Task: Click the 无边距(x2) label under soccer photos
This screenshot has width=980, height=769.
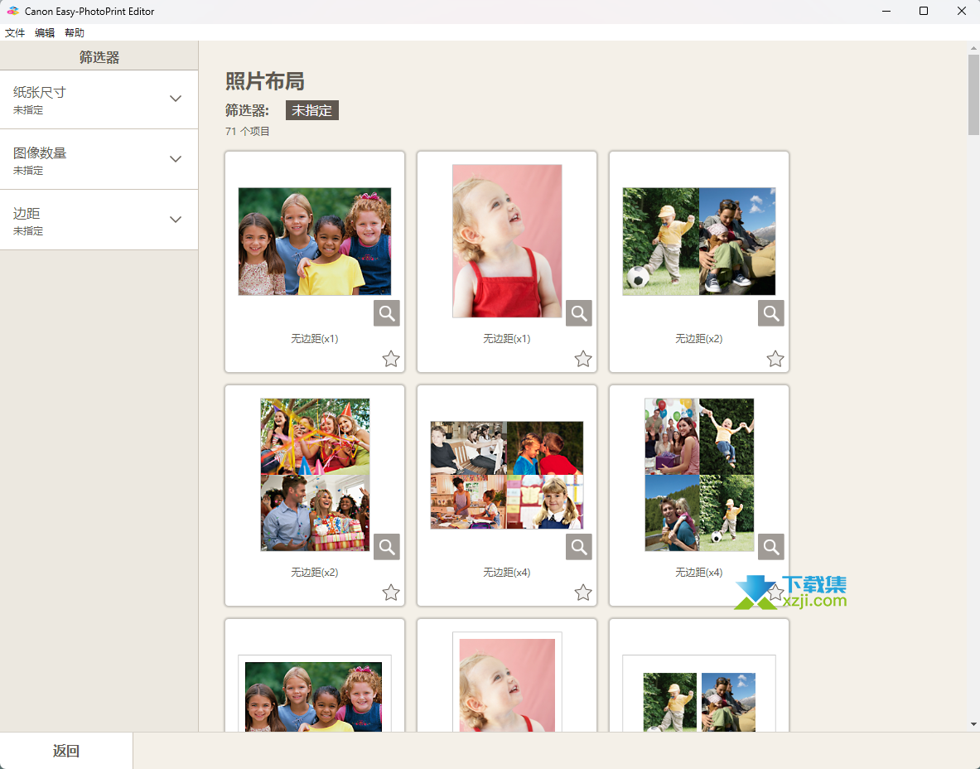Action: pos(698,338)
